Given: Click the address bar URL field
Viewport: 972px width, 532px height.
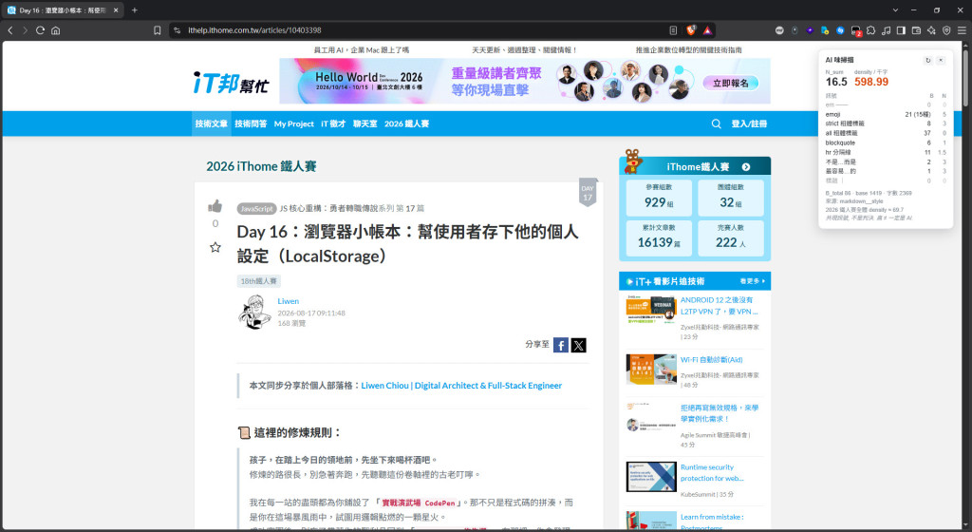Looking at the screenshot, I should coord(421,29).
